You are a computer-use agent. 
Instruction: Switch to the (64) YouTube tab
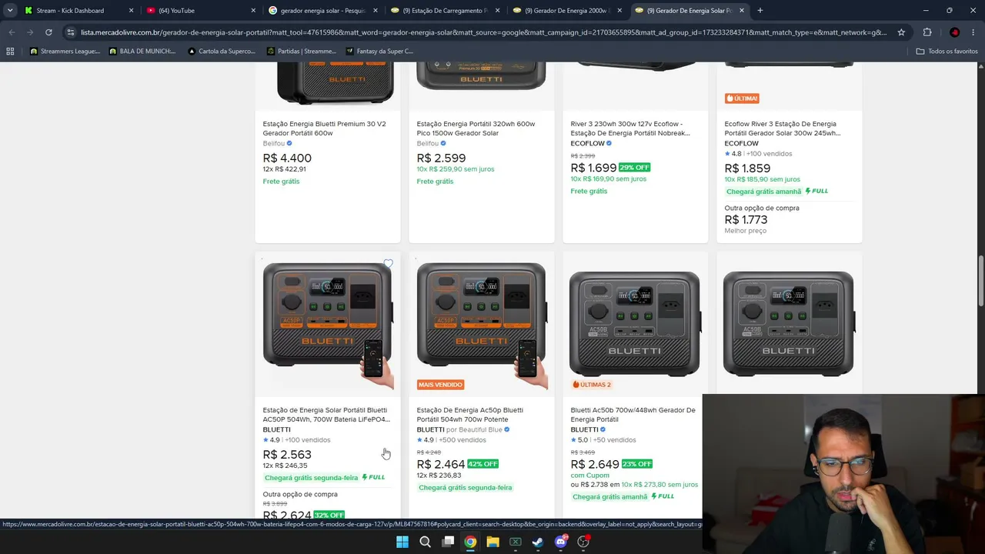(x=201, y=11)
